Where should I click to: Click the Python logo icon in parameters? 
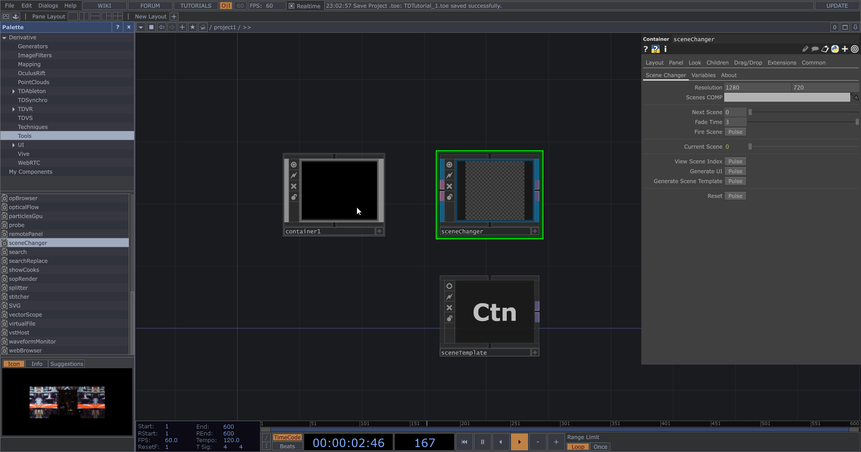coord(835,49)
